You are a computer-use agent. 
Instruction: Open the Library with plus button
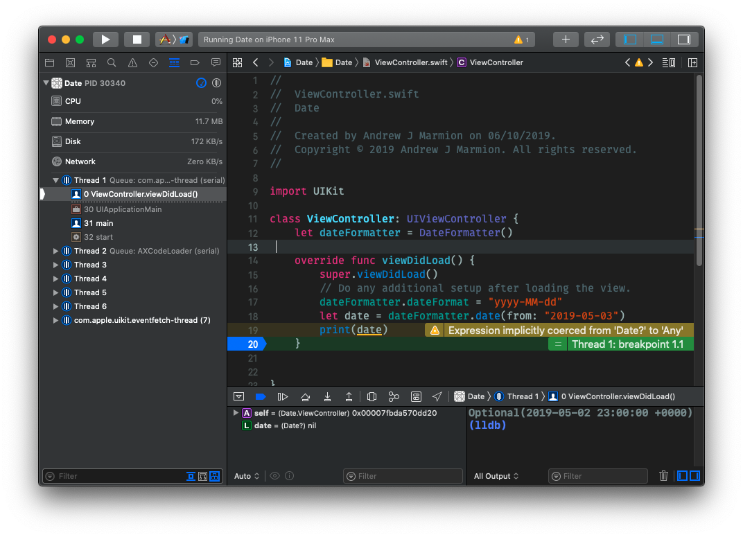click(566, 39)
